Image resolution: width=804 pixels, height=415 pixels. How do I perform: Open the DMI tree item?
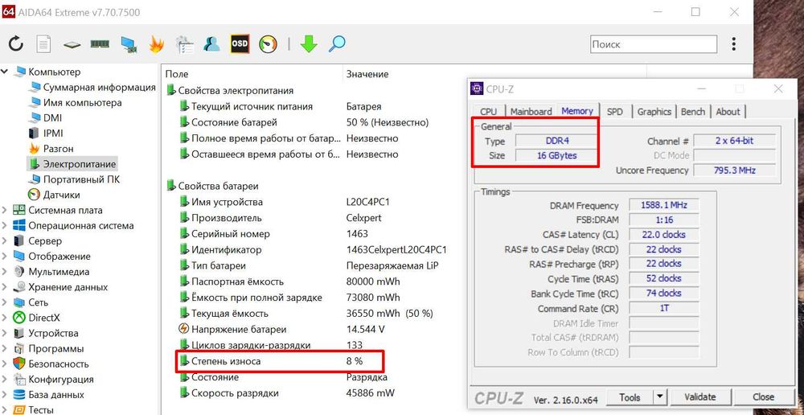click(52, 118)
